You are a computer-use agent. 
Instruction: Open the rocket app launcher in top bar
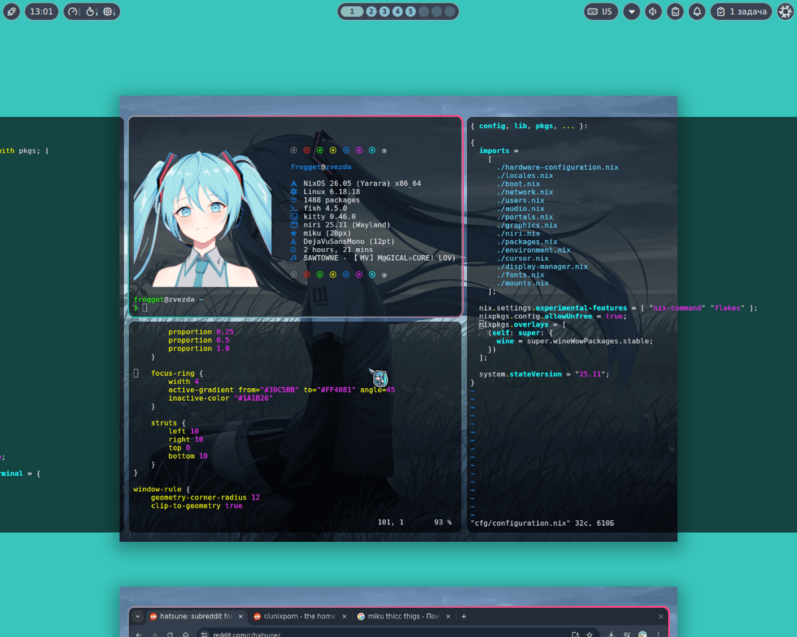click(x=11, y=11)
